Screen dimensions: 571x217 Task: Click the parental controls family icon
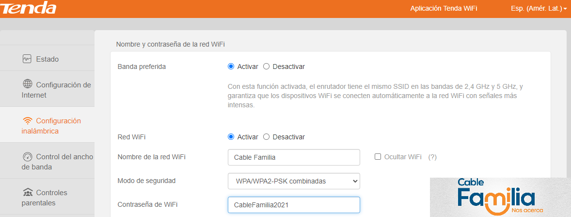(28, 193)
